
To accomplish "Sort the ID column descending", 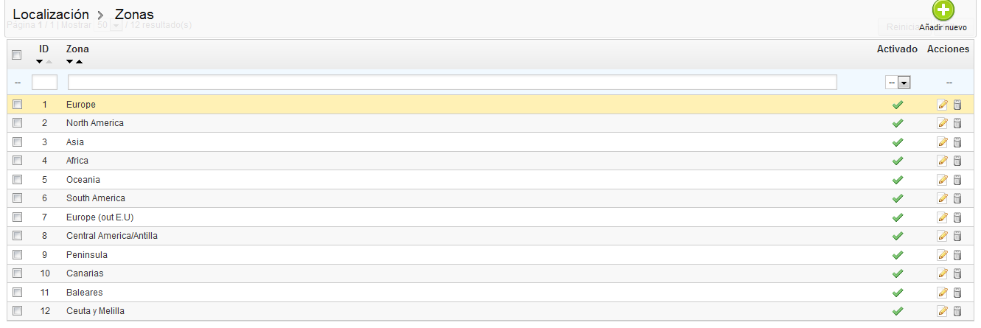I will (40, 62).
